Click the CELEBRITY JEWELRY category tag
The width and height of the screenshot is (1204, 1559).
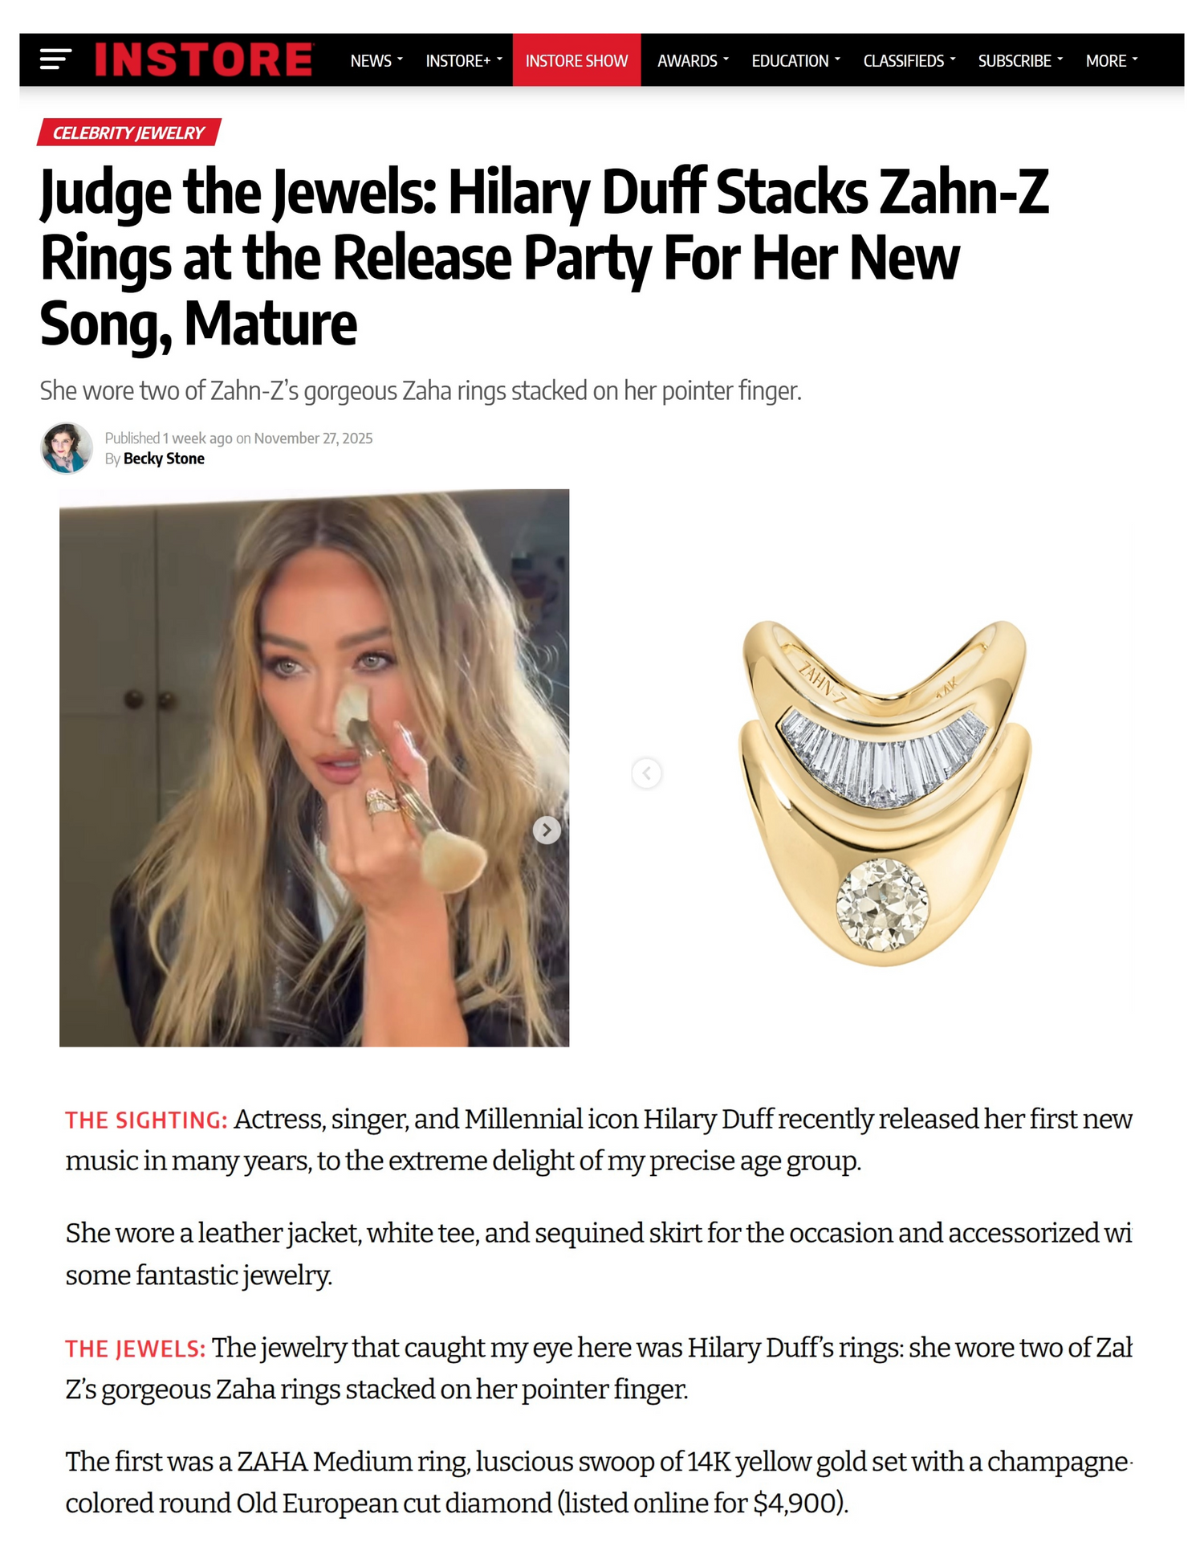[x=128, y=133]
